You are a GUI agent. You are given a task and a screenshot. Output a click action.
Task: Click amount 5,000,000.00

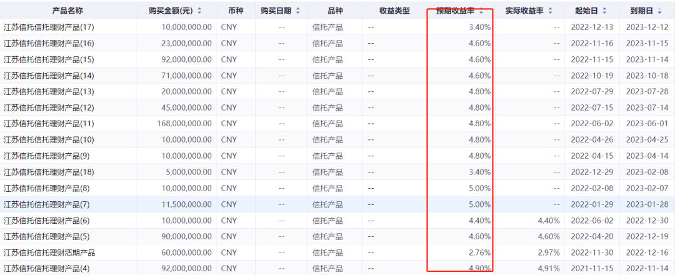[x=189, y=172]
